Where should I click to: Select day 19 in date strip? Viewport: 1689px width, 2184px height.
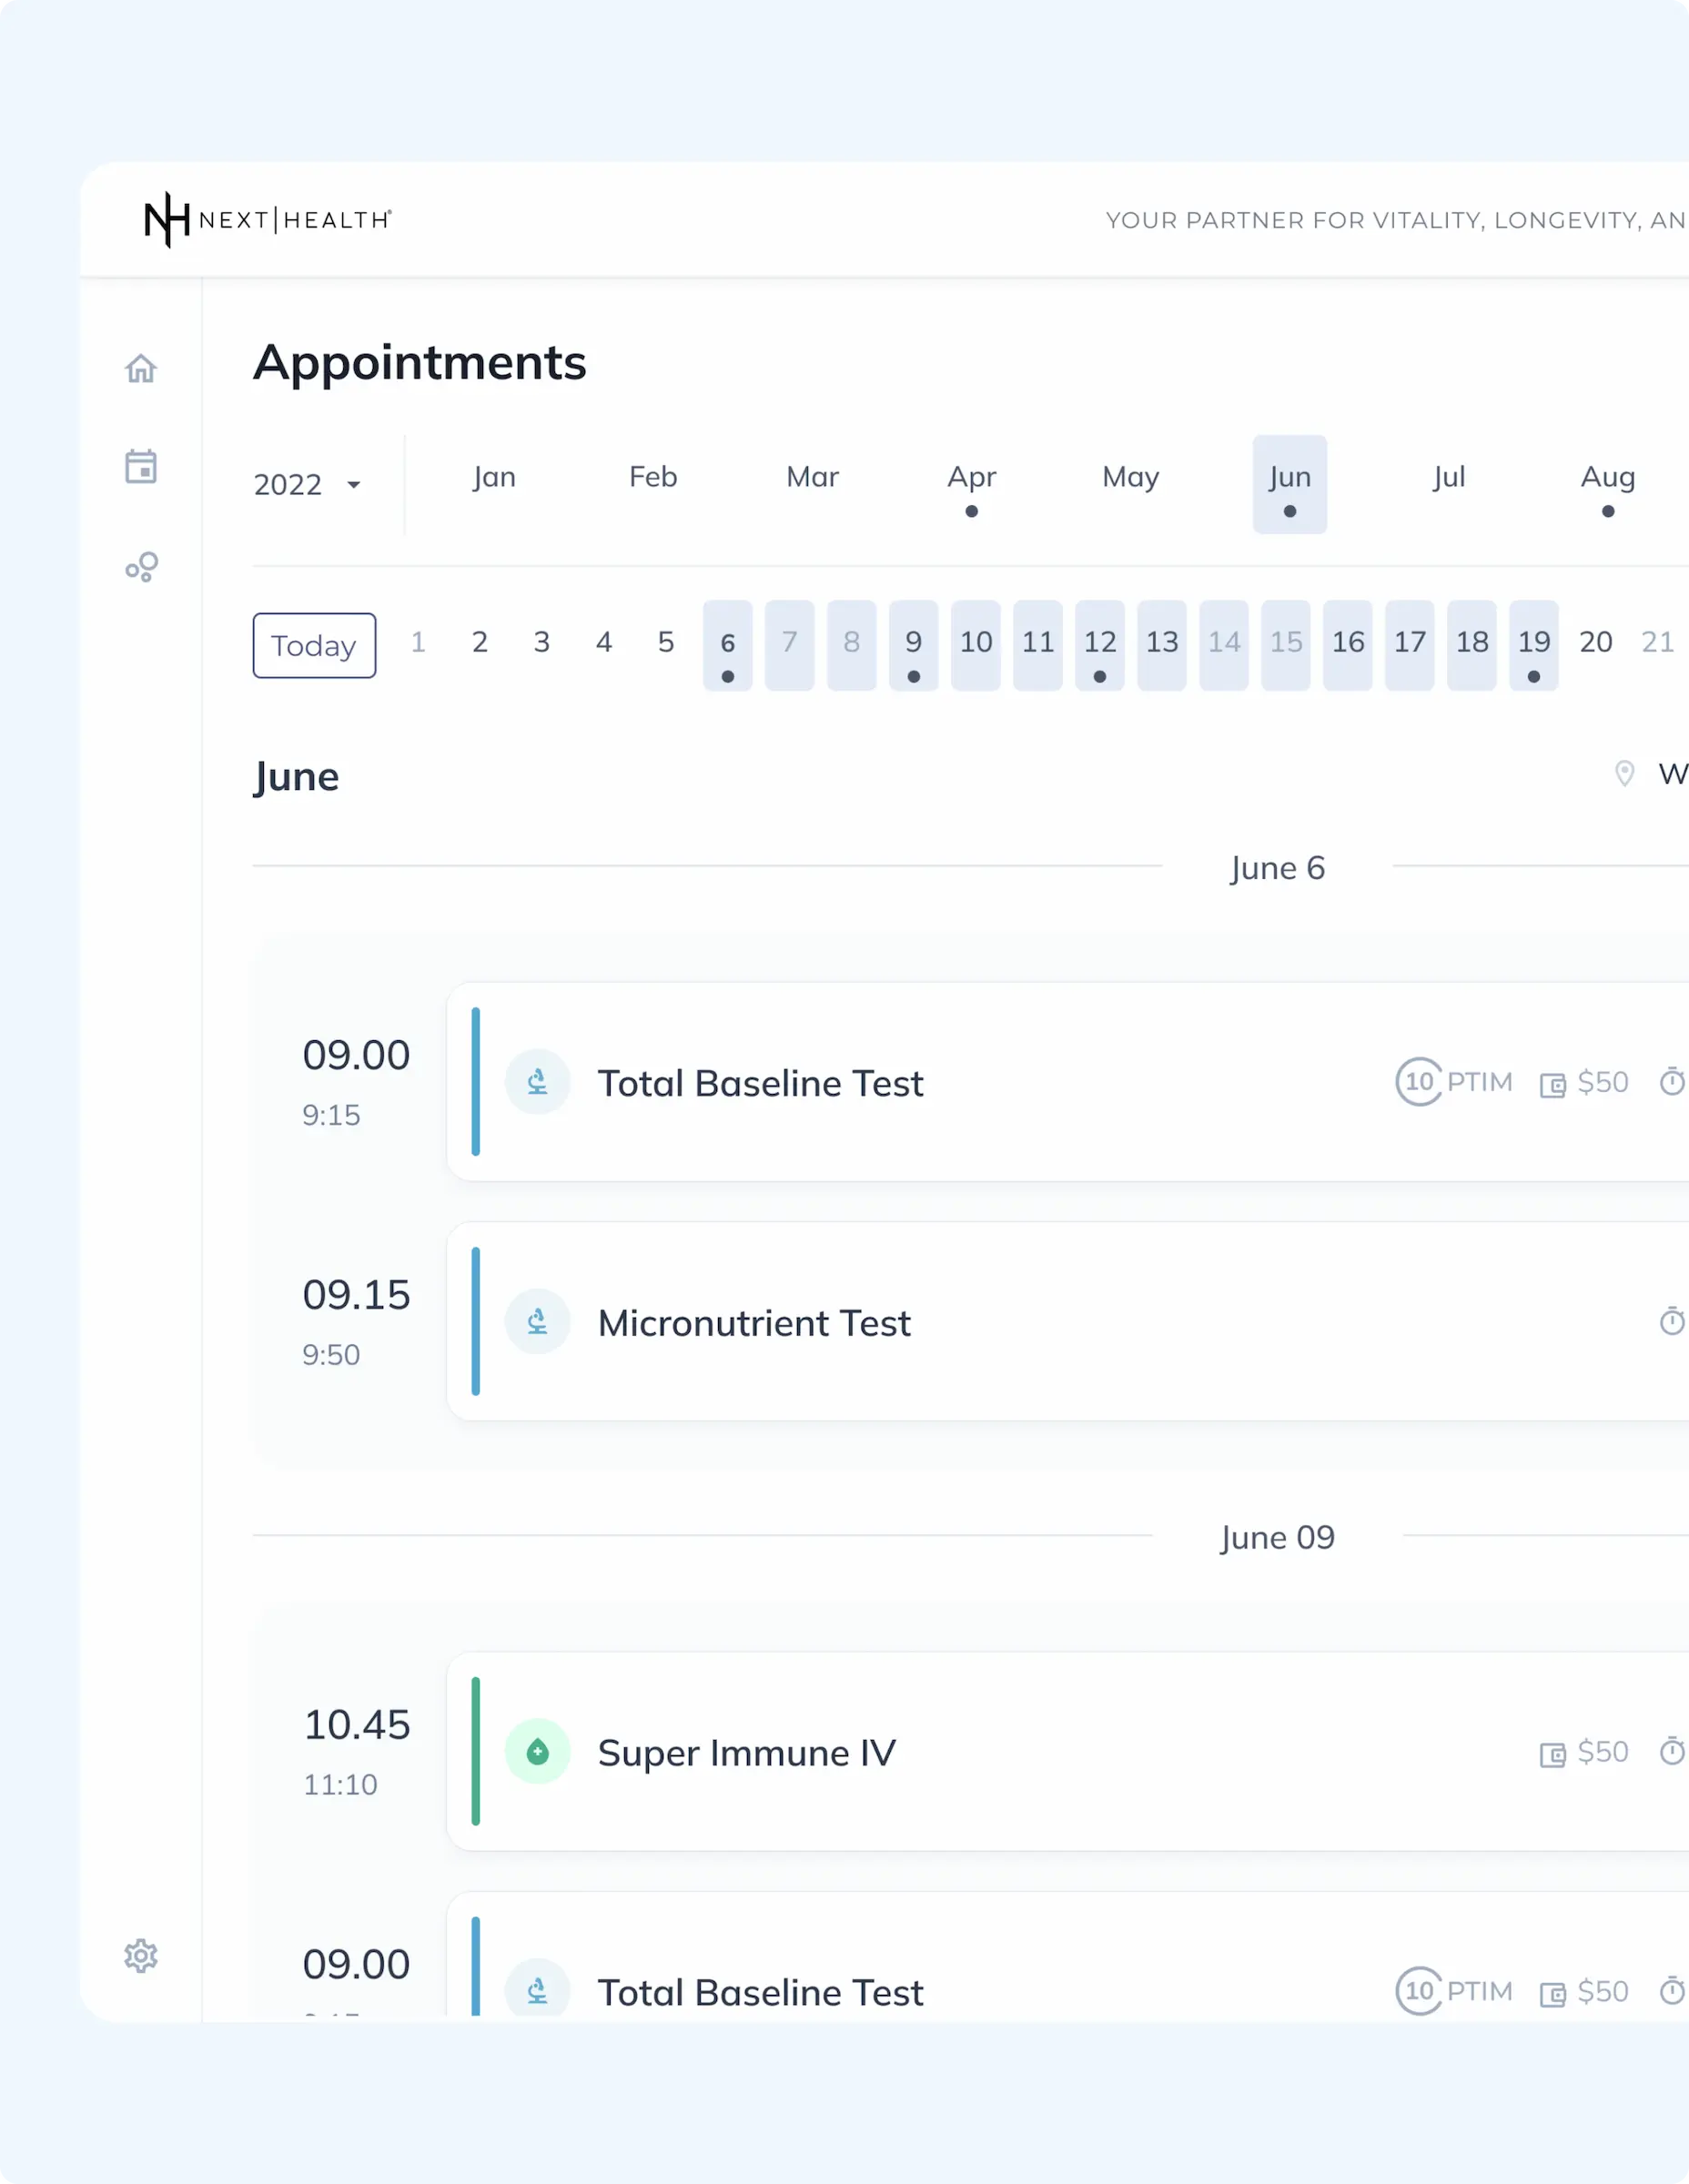(x=1534, y=645)
